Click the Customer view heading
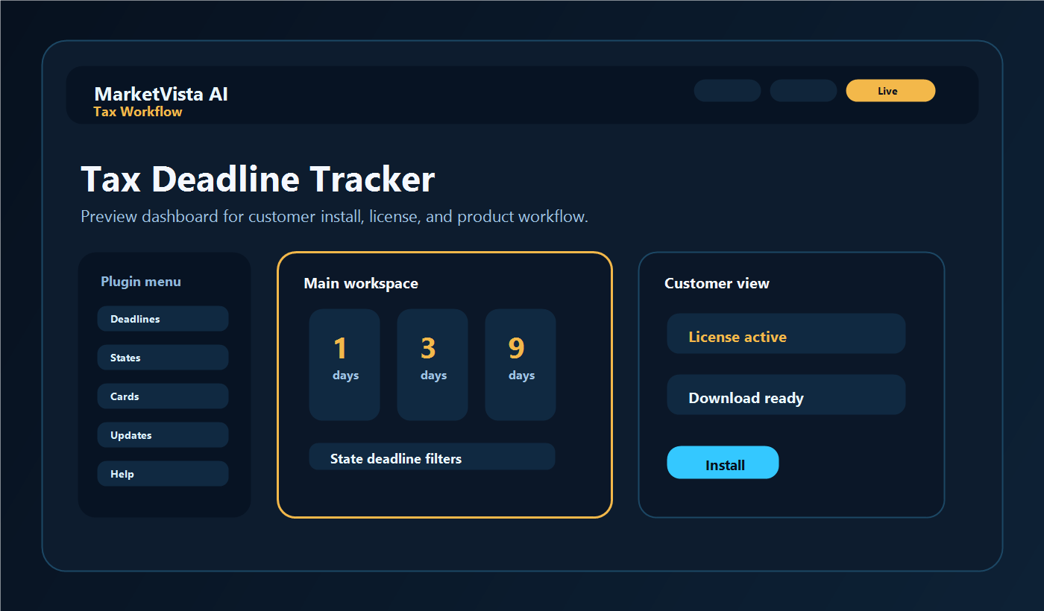 pos(717,284)
